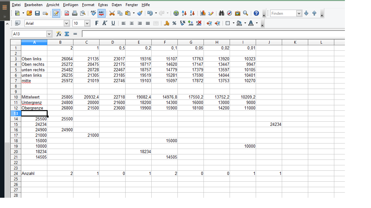Image resolution: width=371 pixels, height=208 pixels.
Task: Toggle AutoSpellcheck with red underline icon
Action: pos(101,13)
